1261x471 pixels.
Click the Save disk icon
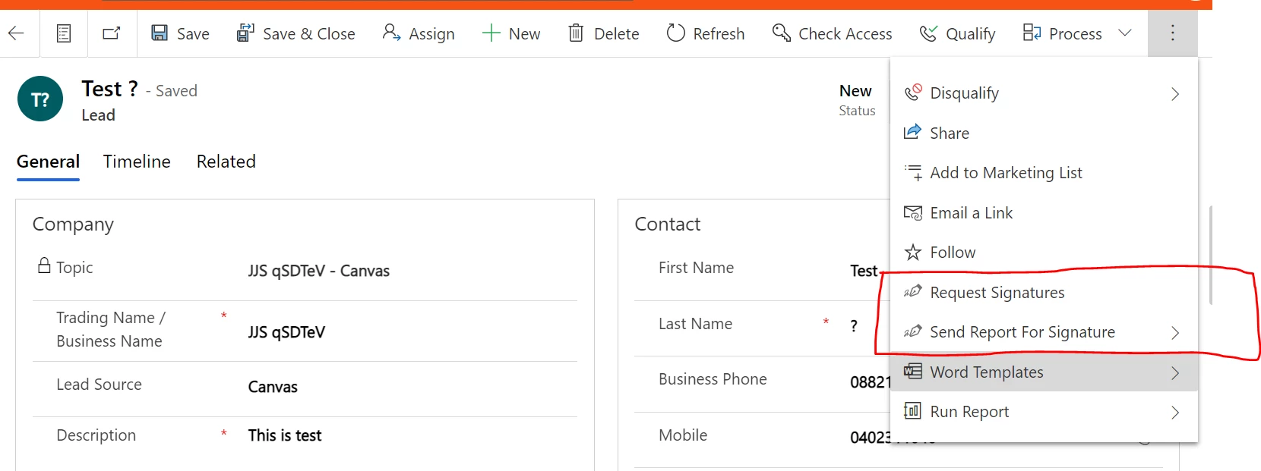160,33
